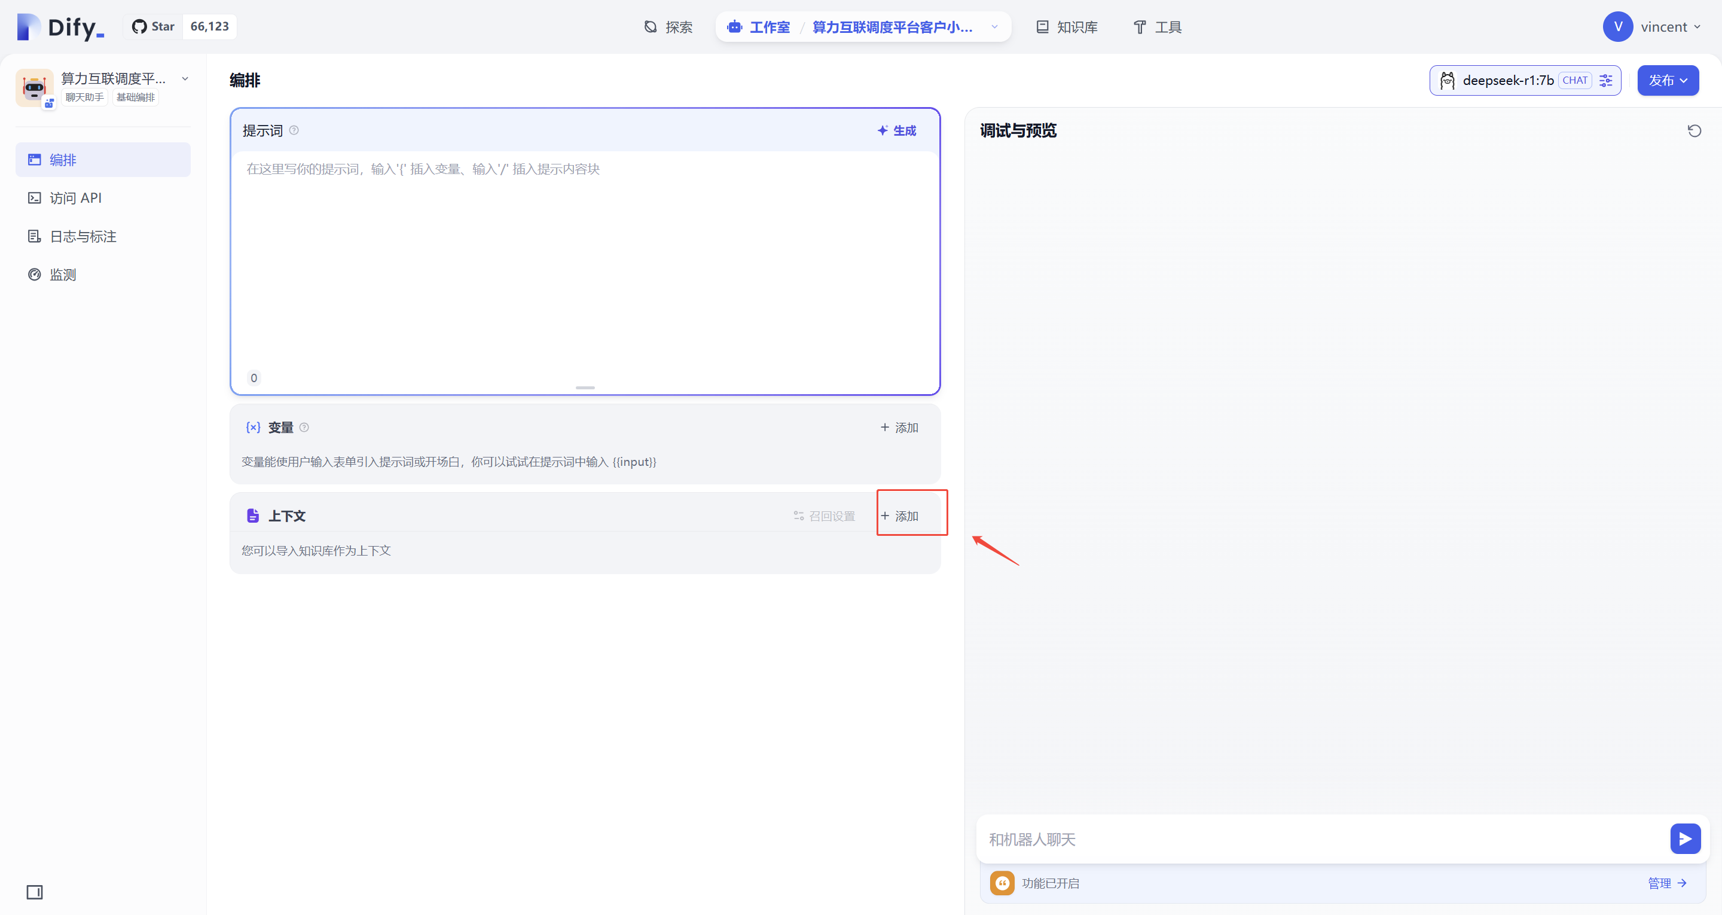Click the 提示词 help question icon
Screen dimensions: 1722x915
[x=294, y=130]
